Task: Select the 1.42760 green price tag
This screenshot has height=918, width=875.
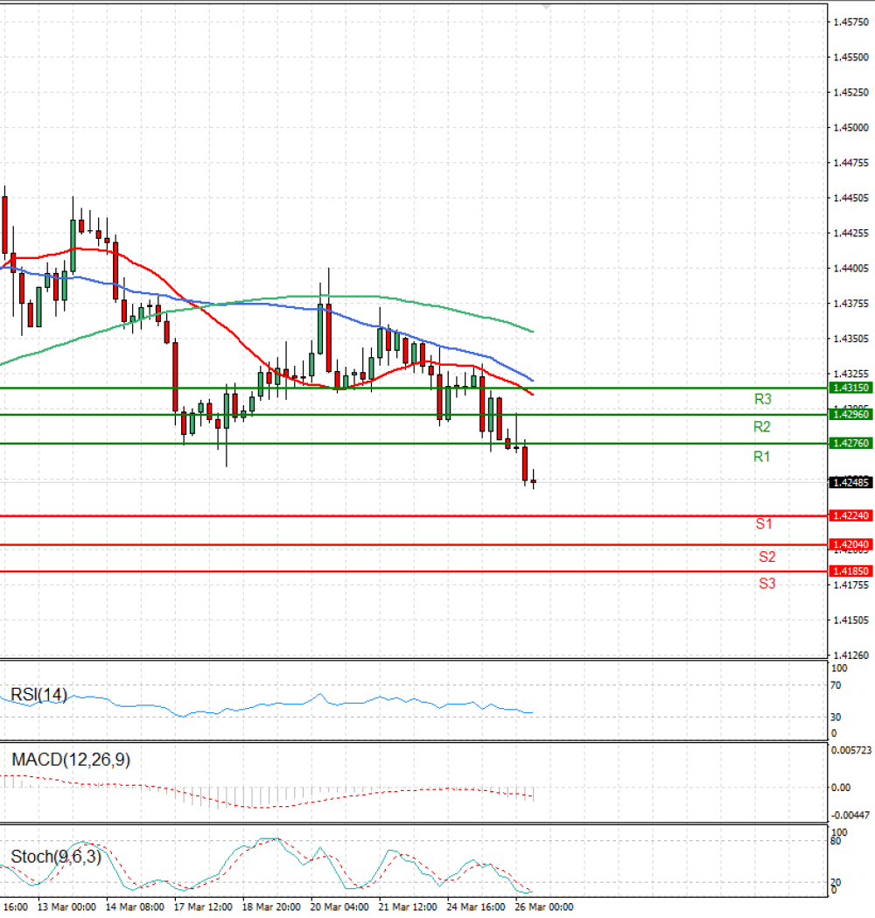Action: [x=851, y=443]
